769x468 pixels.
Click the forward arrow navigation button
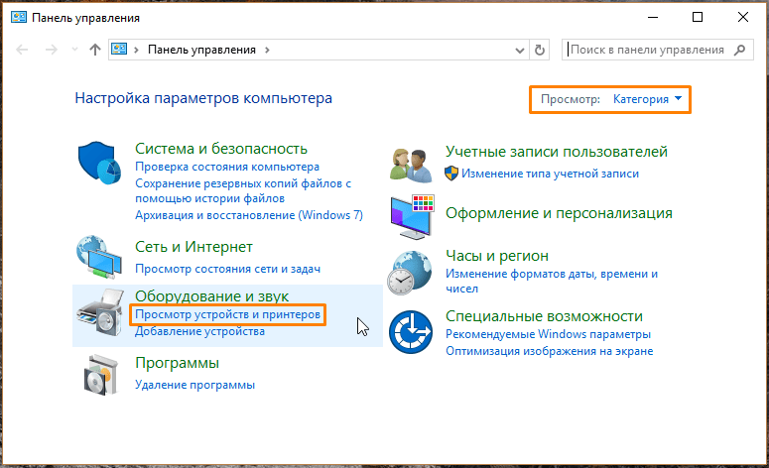pyautogui.click(x=52, y=50)
